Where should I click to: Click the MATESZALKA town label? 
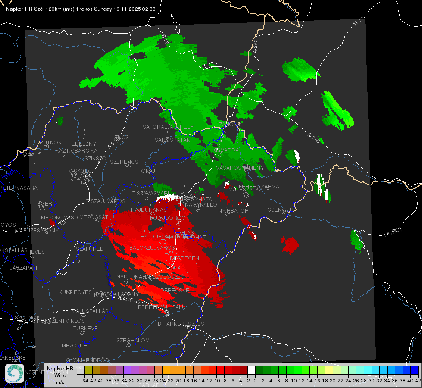click(245, 190)
